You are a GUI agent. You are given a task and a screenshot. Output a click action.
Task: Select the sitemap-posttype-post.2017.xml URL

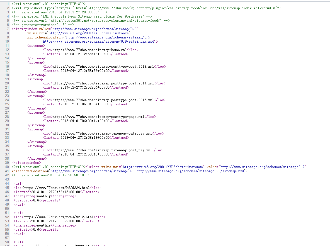(103, 83)
